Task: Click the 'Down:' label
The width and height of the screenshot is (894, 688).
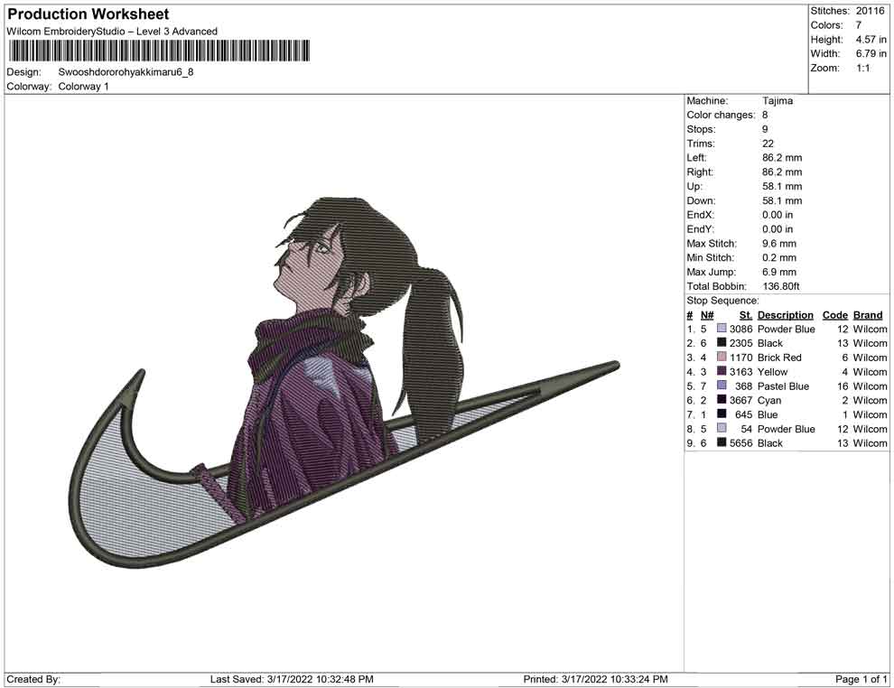Action: 700,200
